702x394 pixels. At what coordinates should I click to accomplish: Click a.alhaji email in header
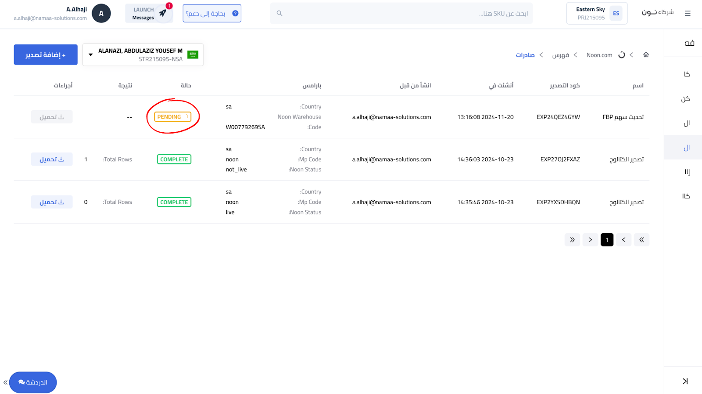point(50,18)
